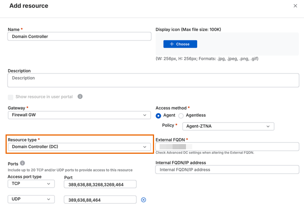This screenshot has width=304, height=218.
Task: Remove the UDP port row
Action: [x=144, y=200]
